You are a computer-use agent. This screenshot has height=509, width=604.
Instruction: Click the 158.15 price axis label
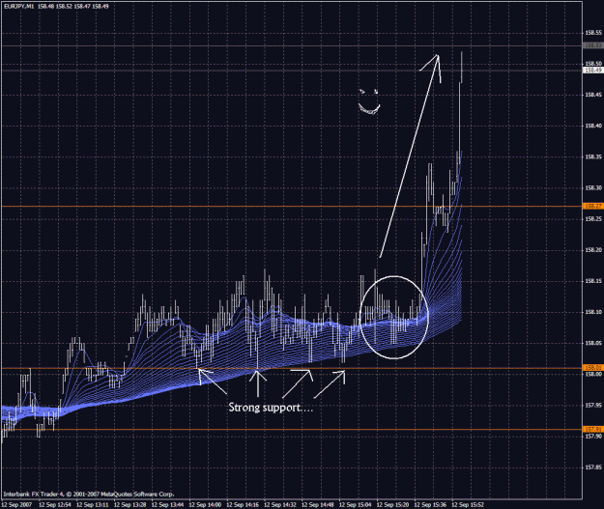(x=593, y=281)
